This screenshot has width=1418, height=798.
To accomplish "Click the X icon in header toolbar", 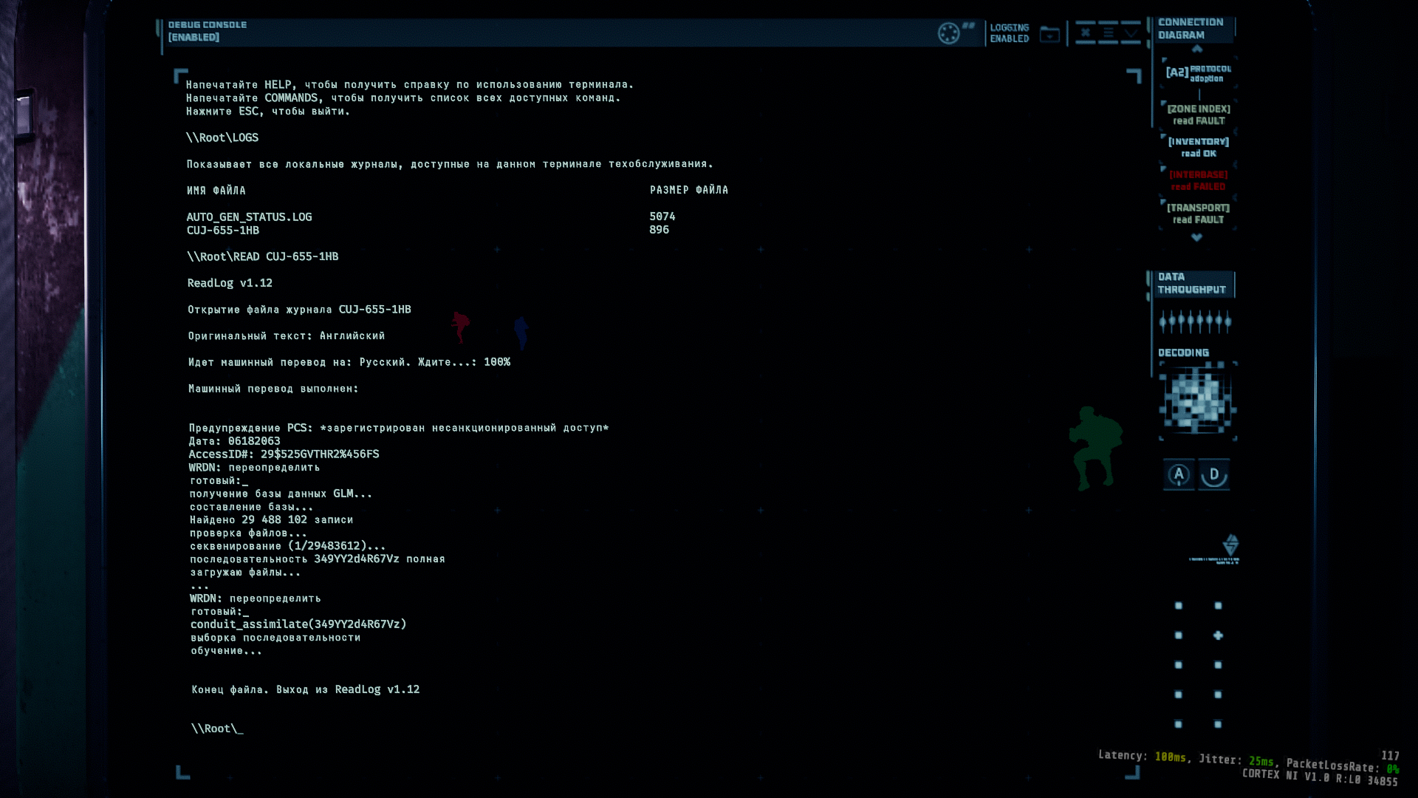I will click(x=1085, y=33).
